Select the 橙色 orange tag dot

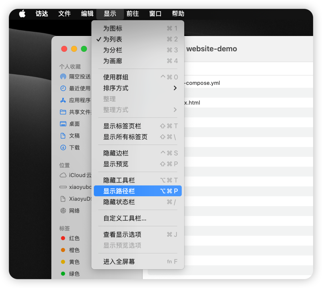point(63,250)
